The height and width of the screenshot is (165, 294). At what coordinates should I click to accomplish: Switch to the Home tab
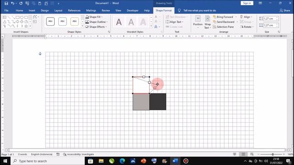(x=19, y=11)
